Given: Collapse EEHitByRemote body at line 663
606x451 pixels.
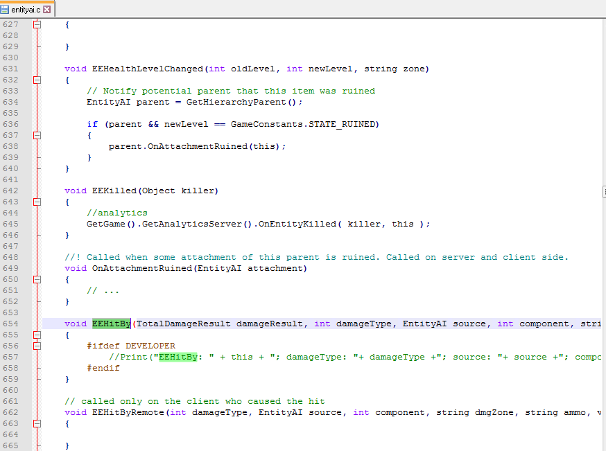Looking at the screenshot, I should [x=37, y=423].
